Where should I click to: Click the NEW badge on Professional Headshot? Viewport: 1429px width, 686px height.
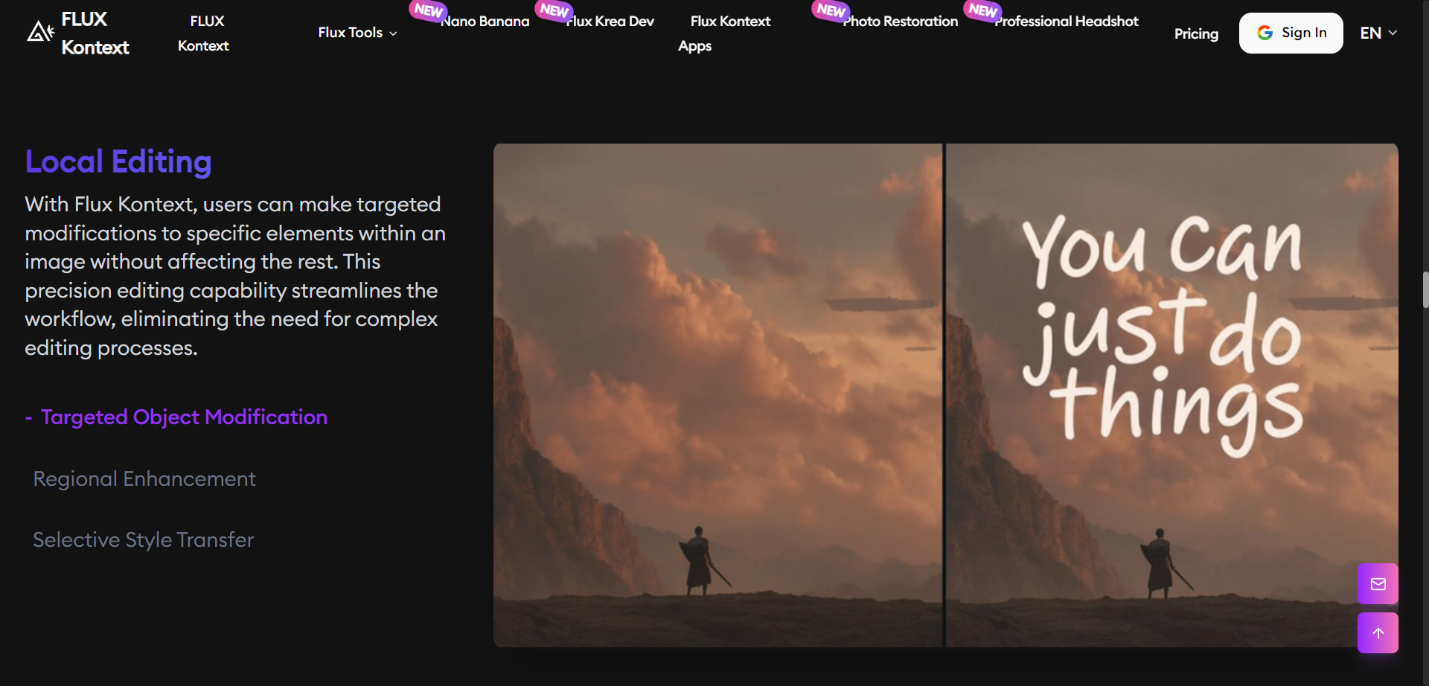(x=982, y=10)
